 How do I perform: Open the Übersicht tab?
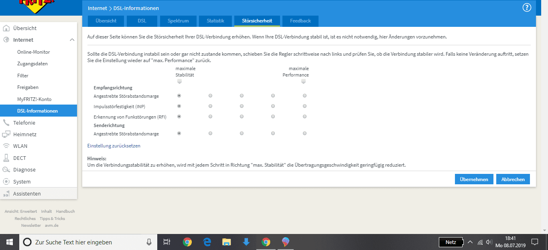106,21
